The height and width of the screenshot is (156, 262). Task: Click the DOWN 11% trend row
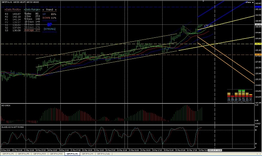[49, 18]
